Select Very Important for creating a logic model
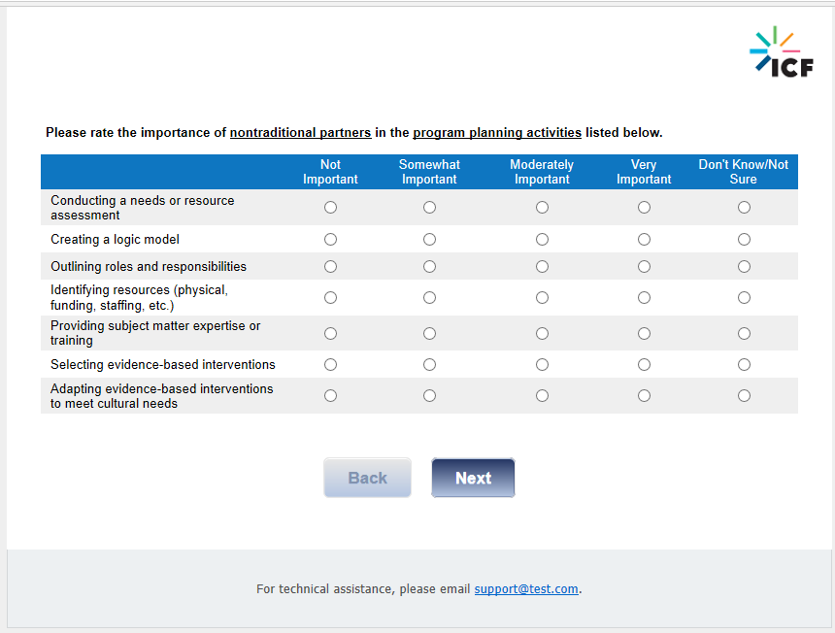The width and height of the screenshot is (835, 633). pos(644,240)
